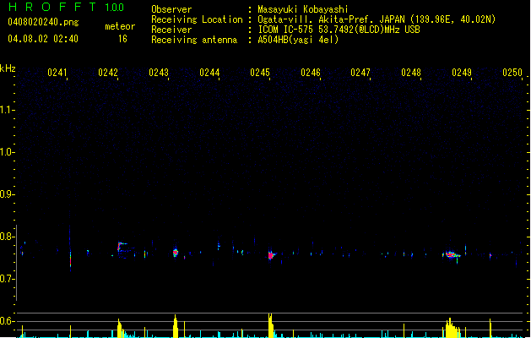This screenshot has width=531, height=338.
Task: Click the 'Receiving Location' label
Action: tap(197, 19)
